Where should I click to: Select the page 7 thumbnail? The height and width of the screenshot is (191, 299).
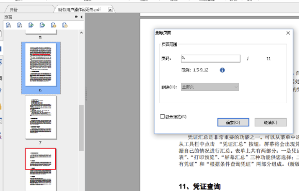pos(41,117)
